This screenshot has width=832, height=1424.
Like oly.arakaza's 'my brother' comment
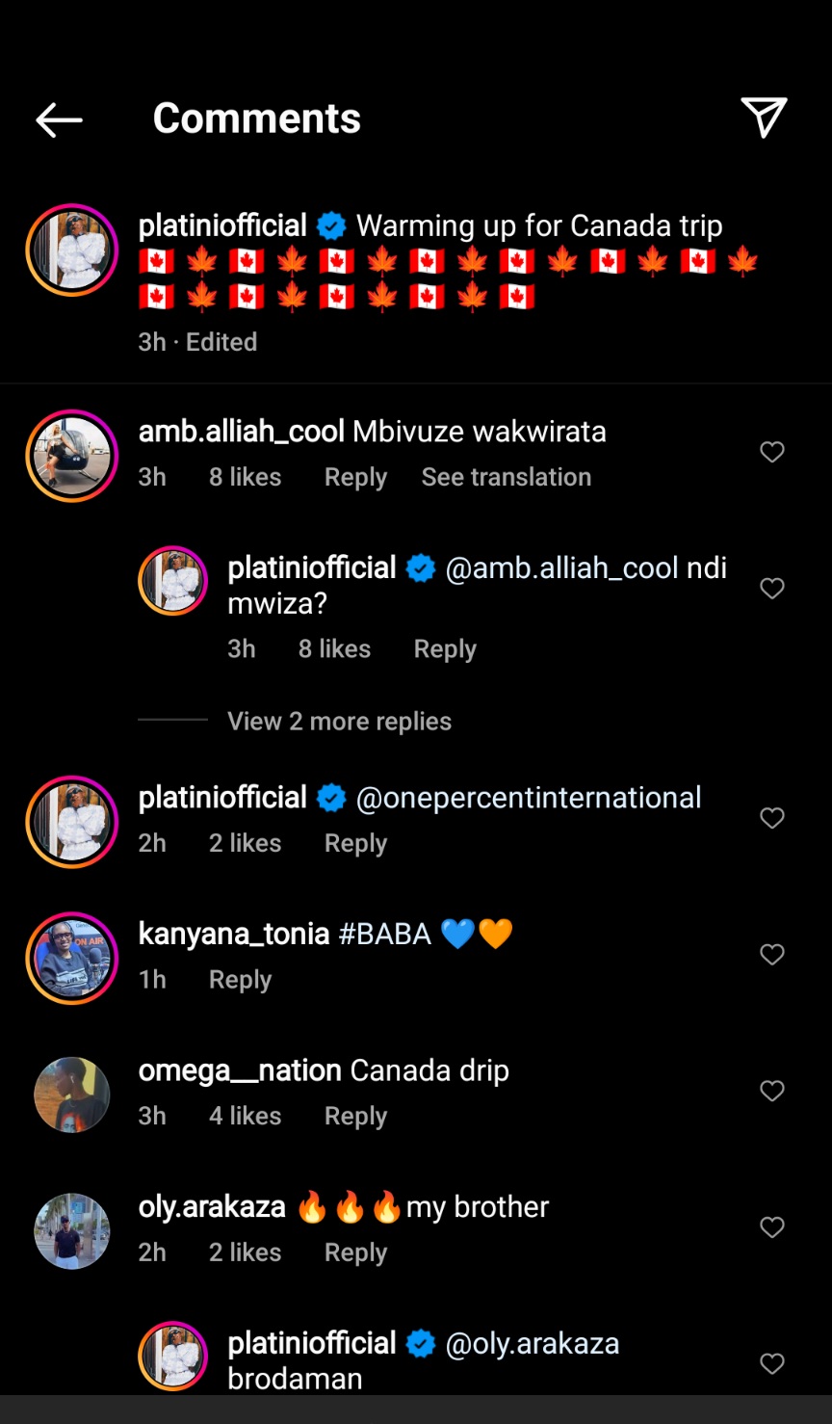[x=772, y=1227]
